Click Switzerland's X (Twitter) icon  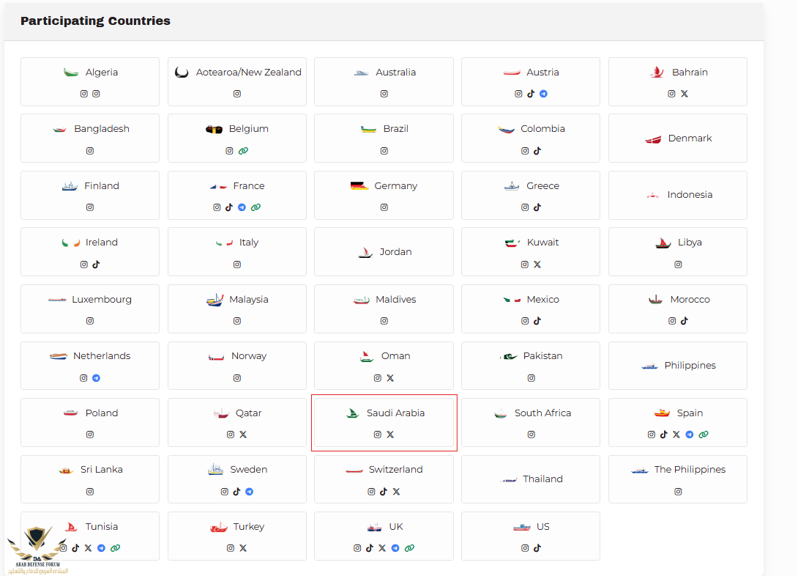[x=396, y=492]
